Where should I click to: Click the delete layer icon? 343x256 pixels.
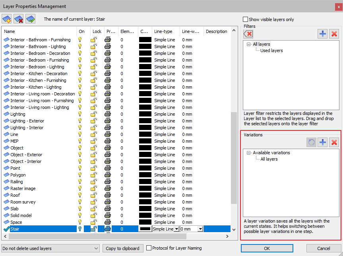click(x=18, y=19)
